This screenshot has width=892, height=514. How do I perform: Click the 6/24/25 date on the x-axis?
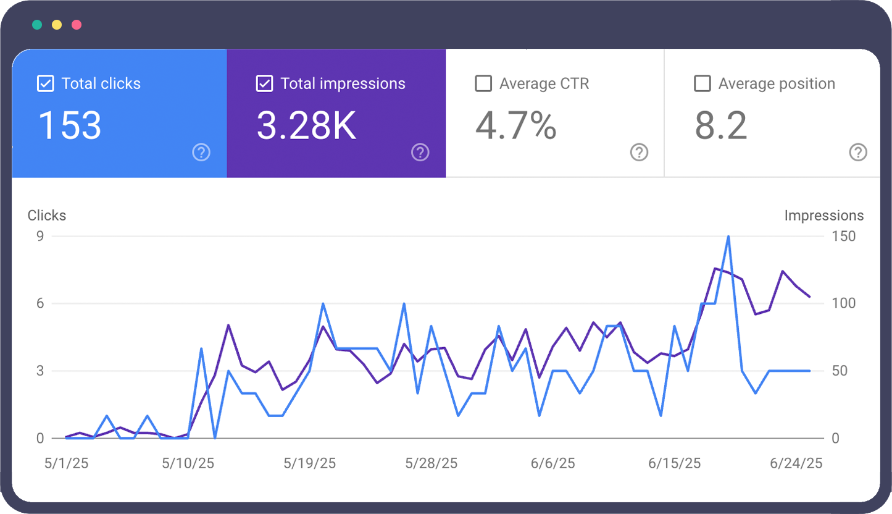pyautogui.click(x=796, y=463)
